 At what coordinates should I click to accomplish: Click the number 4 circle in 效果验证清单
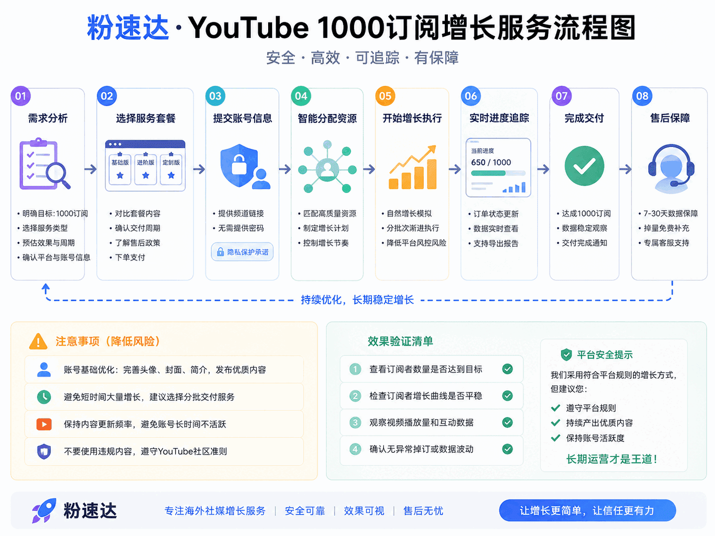[355, 449]
